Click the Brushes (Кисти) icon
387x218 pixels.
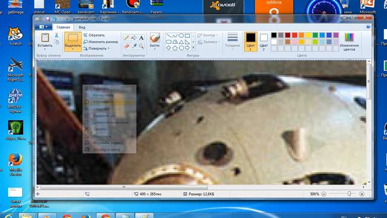tap(155, 38)
